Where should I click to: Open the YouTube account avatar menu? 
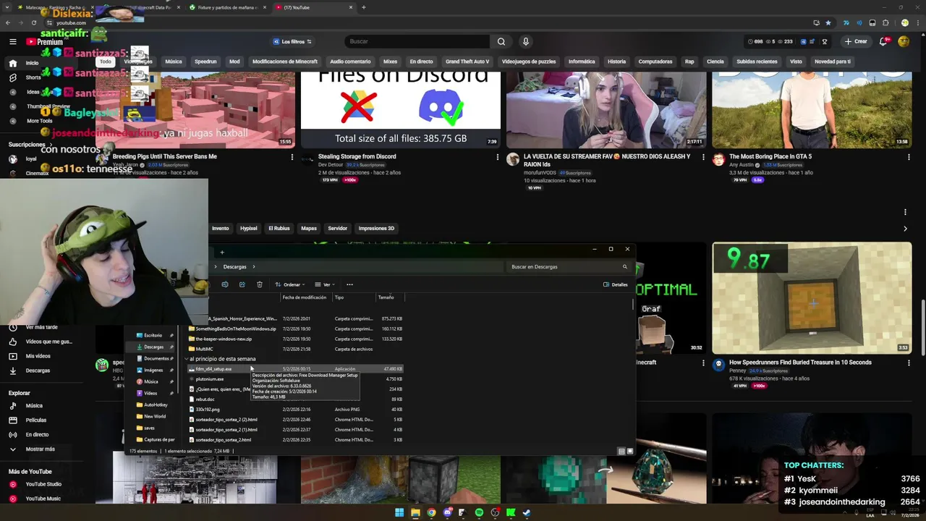[x=904, y=41]
